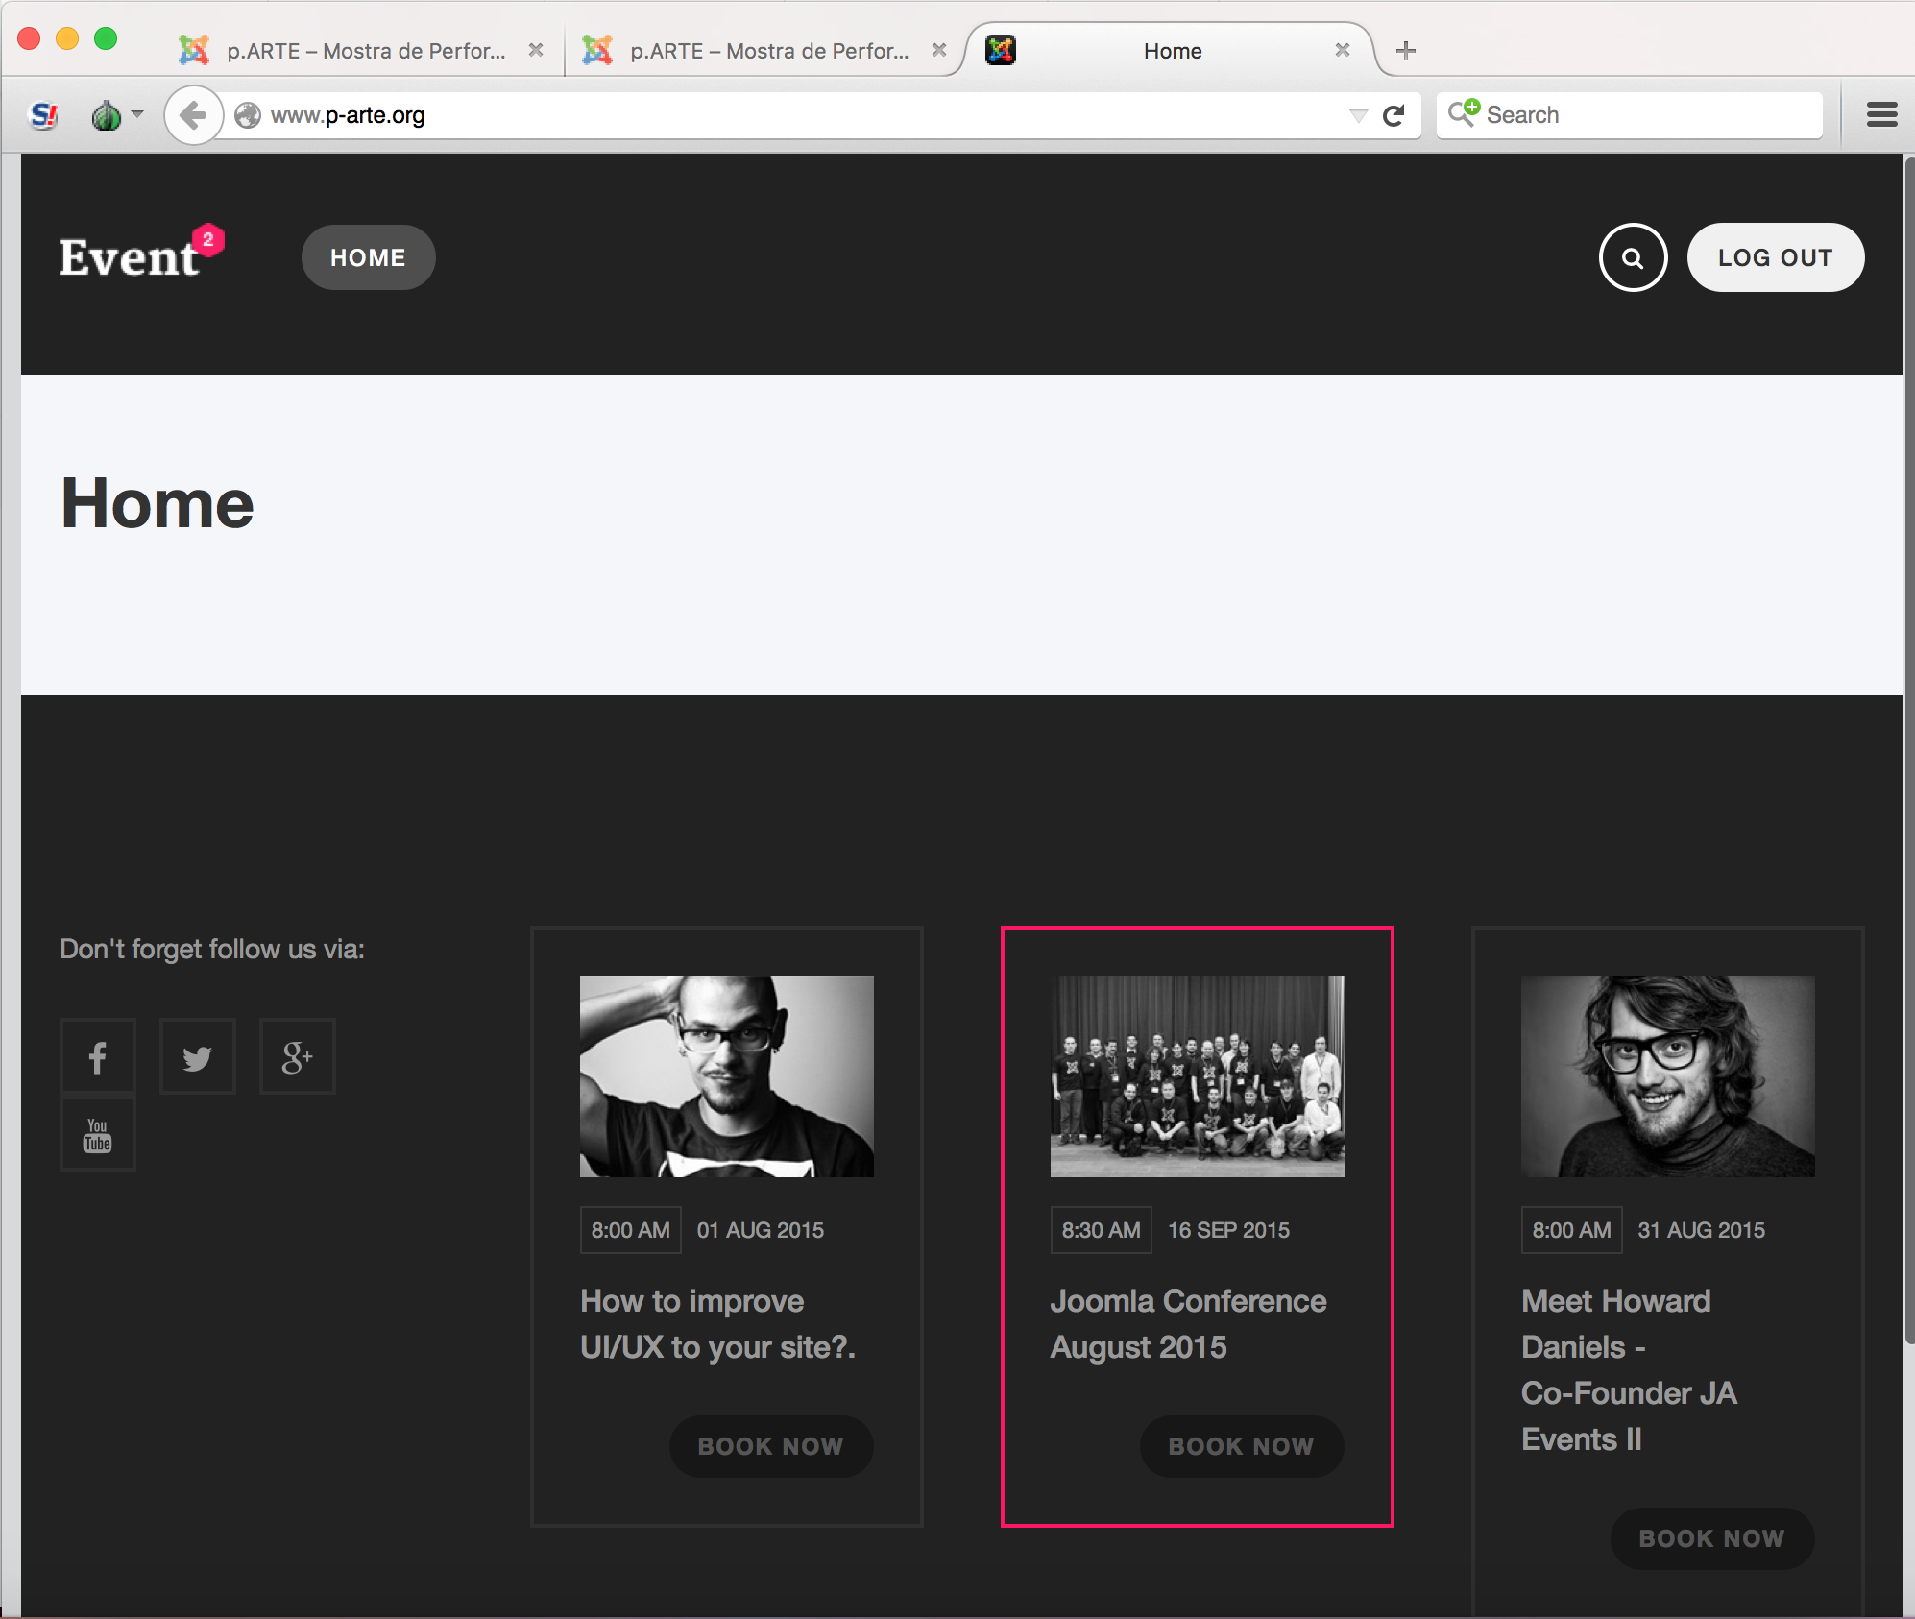Screen dimensions: 1915x1619
Task: Click the circular site search icon
Action: tap(1633, 257)
